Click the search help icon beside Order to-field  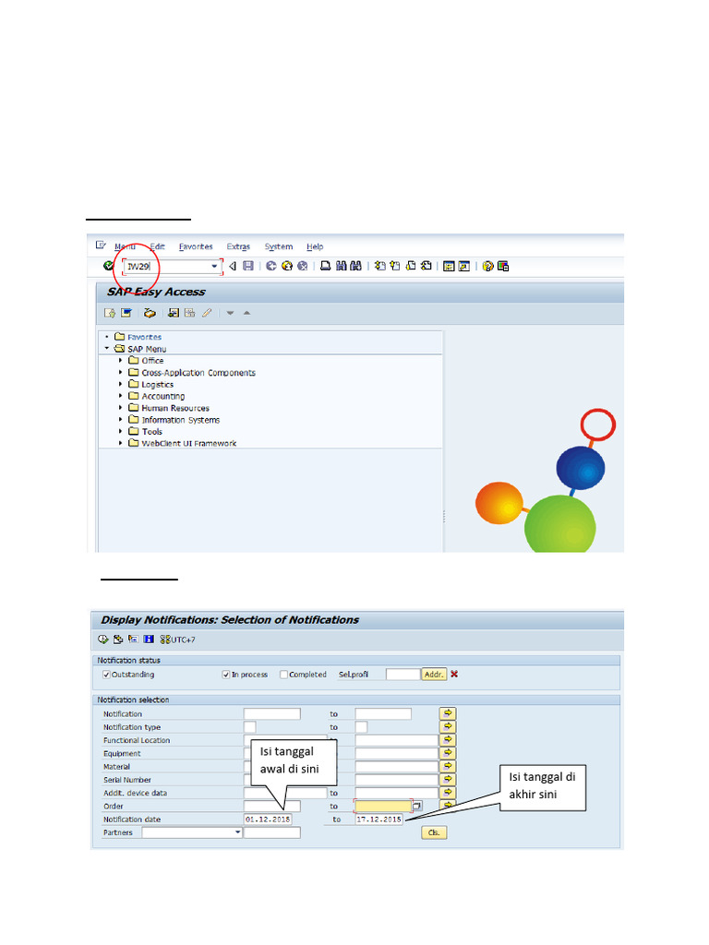tap(417, 806)
